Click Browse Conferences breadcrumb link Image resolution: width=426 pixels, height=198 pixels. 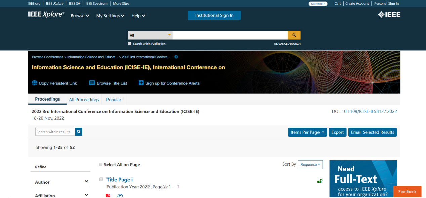pos(47,57)
